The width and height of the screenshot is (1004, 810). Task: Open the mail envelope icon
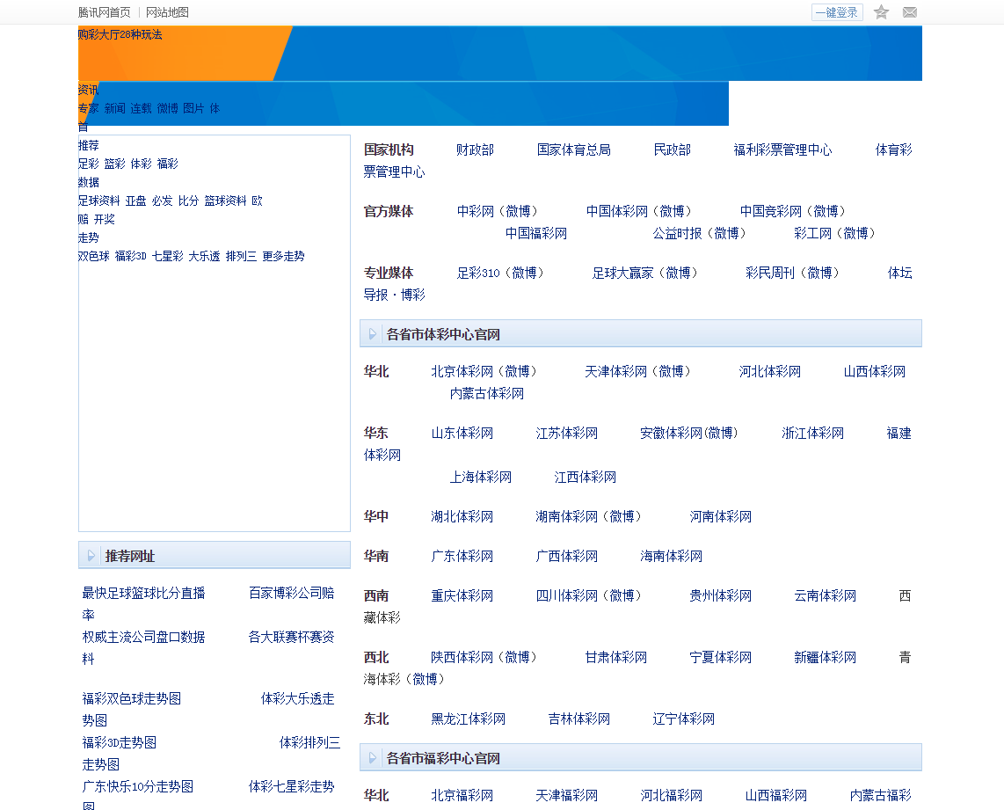[910, 12]
